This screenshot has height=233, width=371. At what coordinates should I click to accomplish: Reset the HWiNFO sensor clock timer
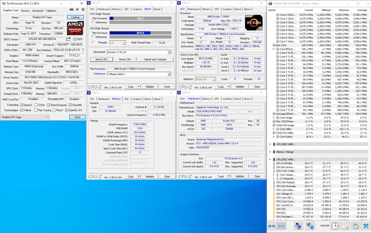click(x=335, y=226)
